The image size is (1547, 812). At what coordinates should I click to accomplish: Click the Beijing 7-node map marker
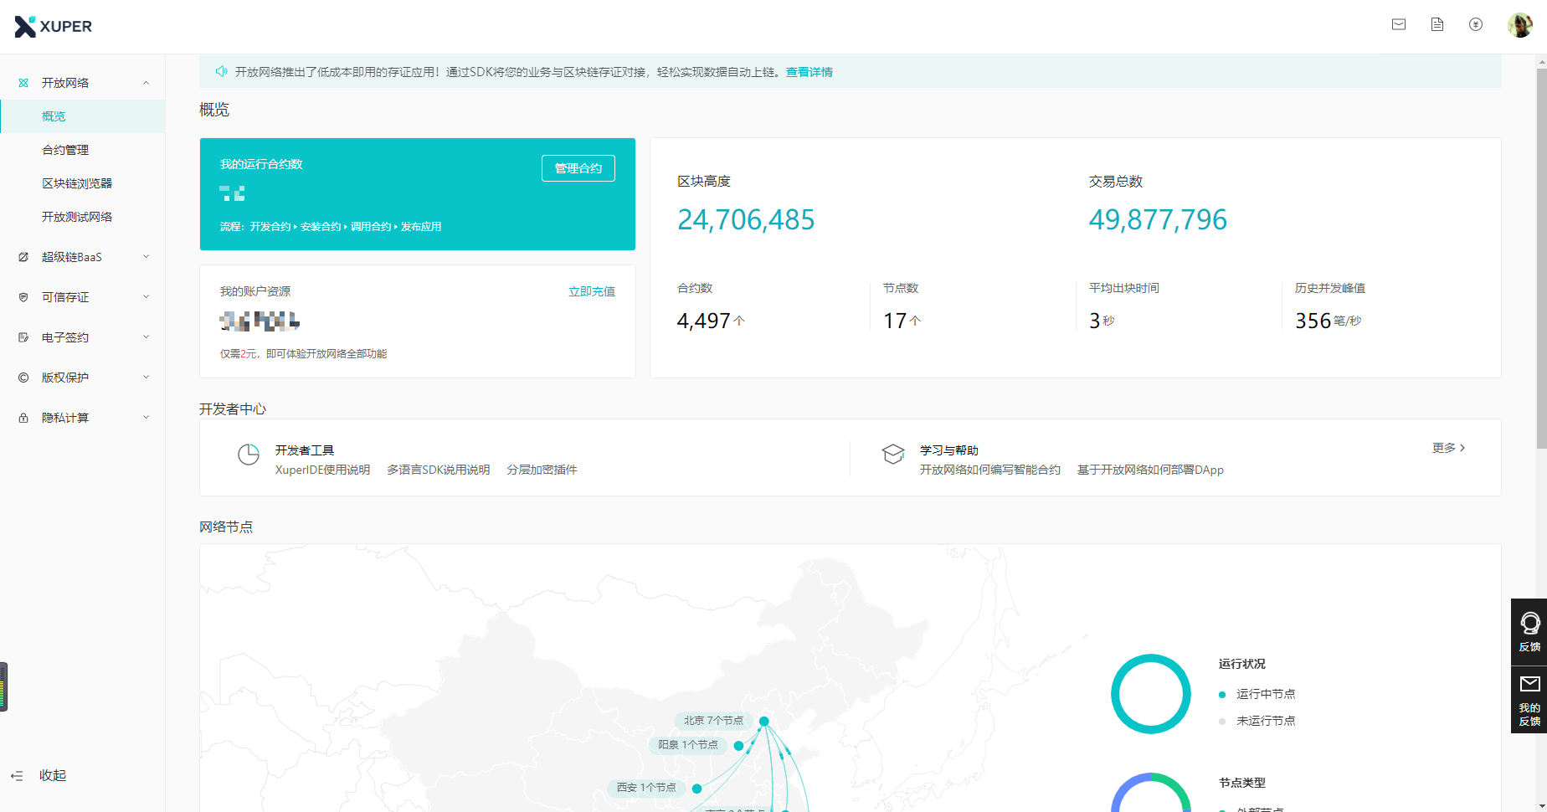[x=763, y=721]
